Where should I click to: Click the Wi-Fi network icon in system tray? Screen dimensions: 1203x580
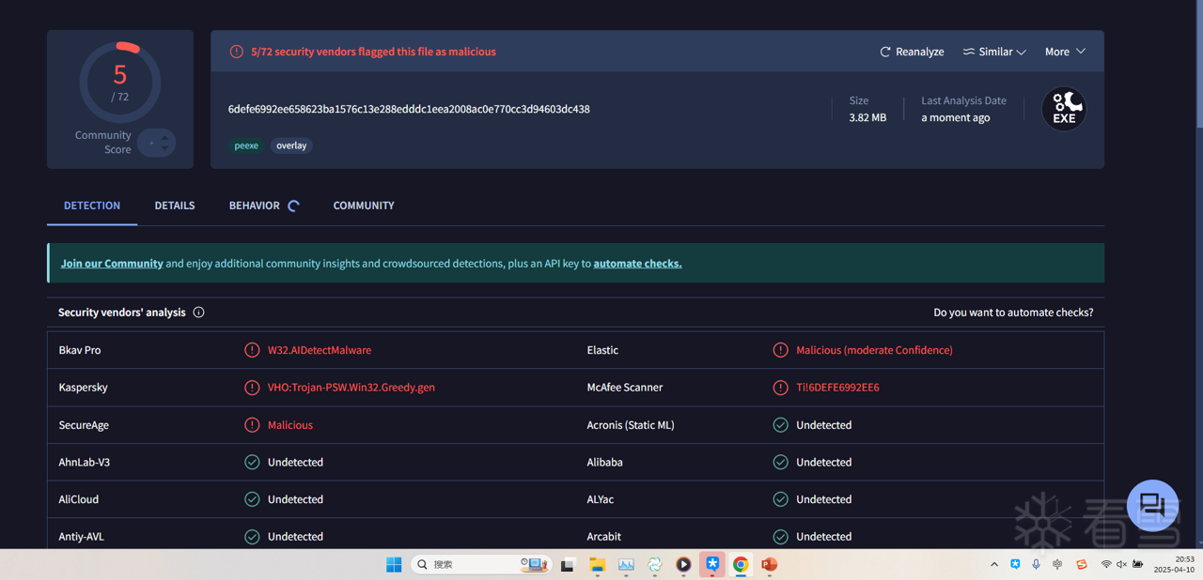point(1106,564)
